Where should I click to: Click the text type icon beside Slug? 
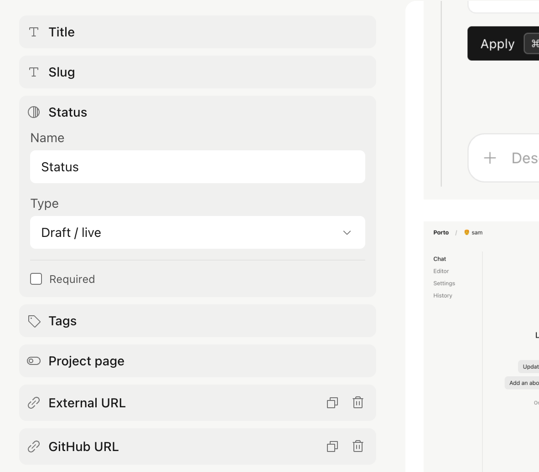(34, 72)
